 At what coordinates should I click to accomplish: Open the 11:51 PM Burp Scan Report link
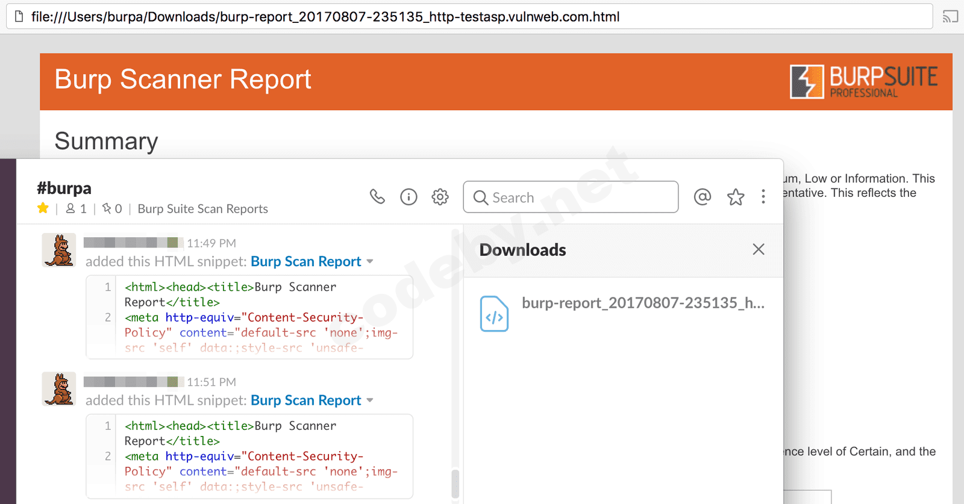306,400
